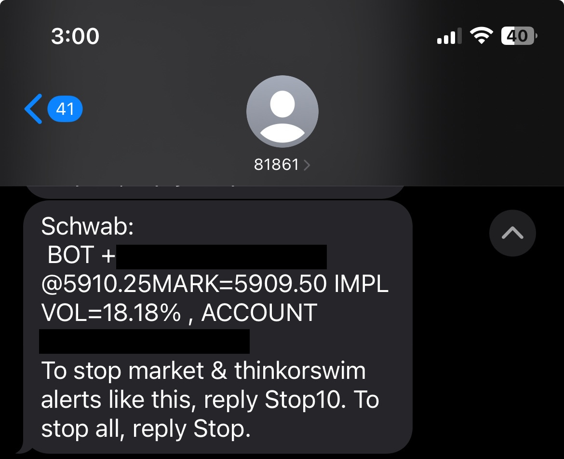This screenshot has width=564, height=459.
Task: Tap the blacked-out block after BOT +
Action: point(222,257)
